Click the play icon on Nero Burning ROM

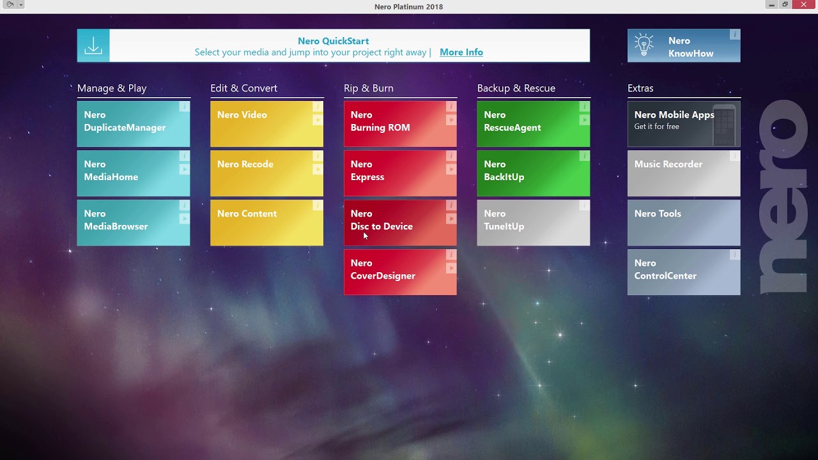[x=451, y=119]
